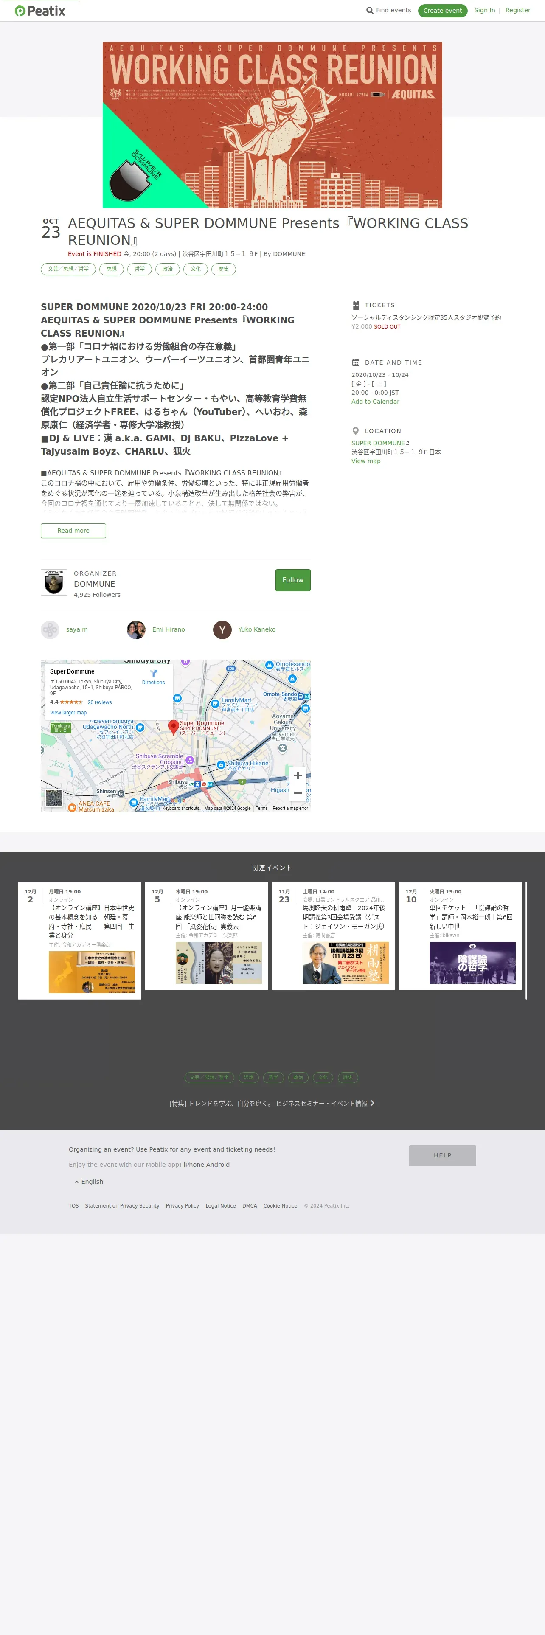Open the iPhone app link
This screenshot has height=1635, width=545.
194,1165
